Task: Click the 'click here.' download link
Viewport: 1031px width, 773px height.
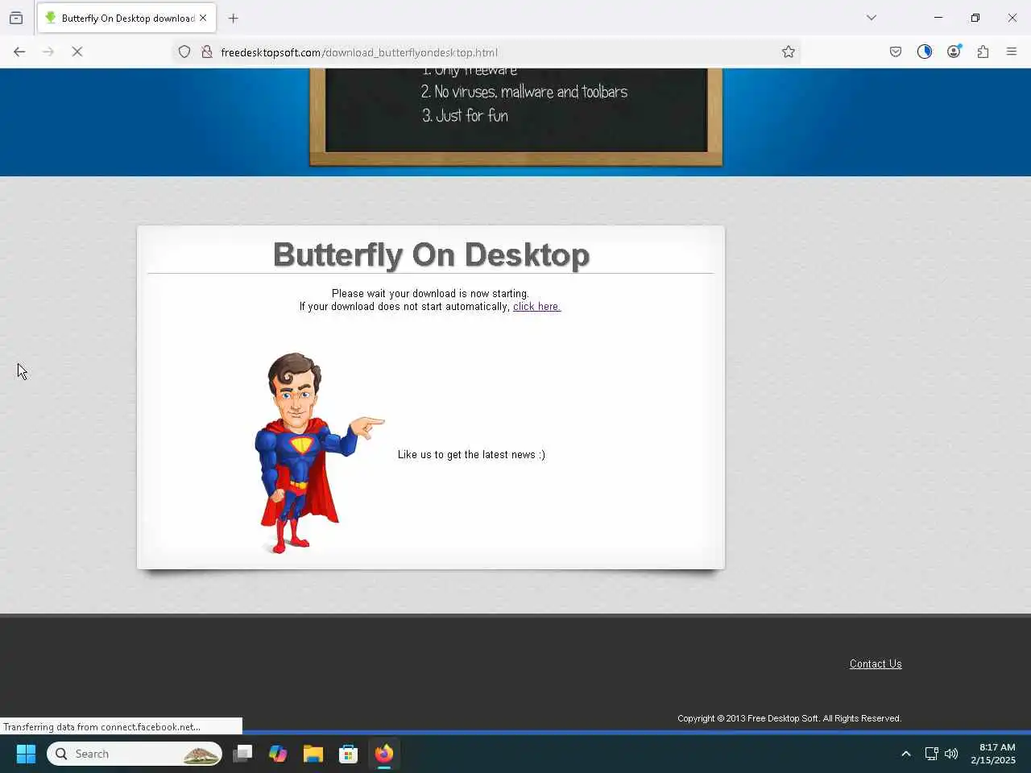Action: tap(536, 307)
